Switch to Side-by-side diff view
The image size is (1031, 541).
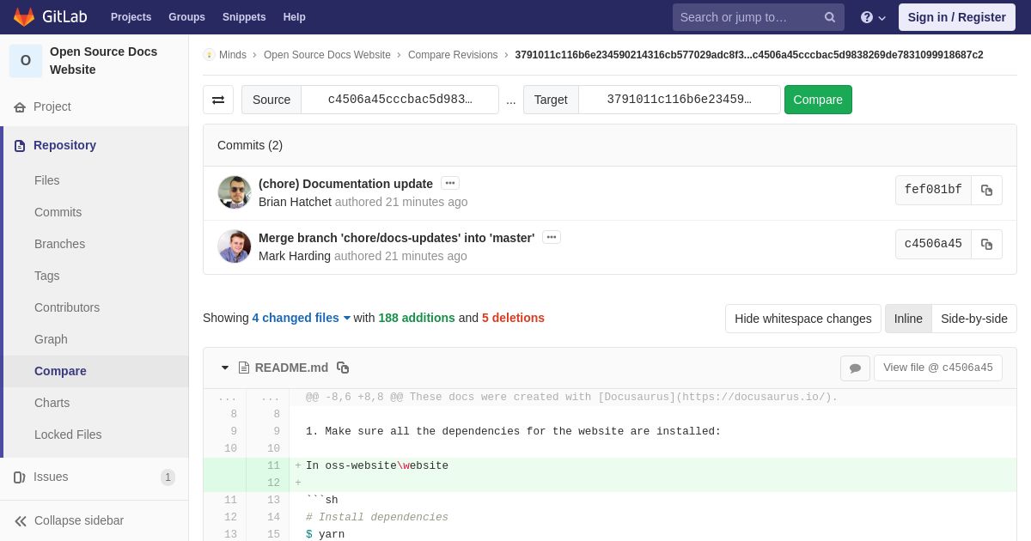pos(974,319)
